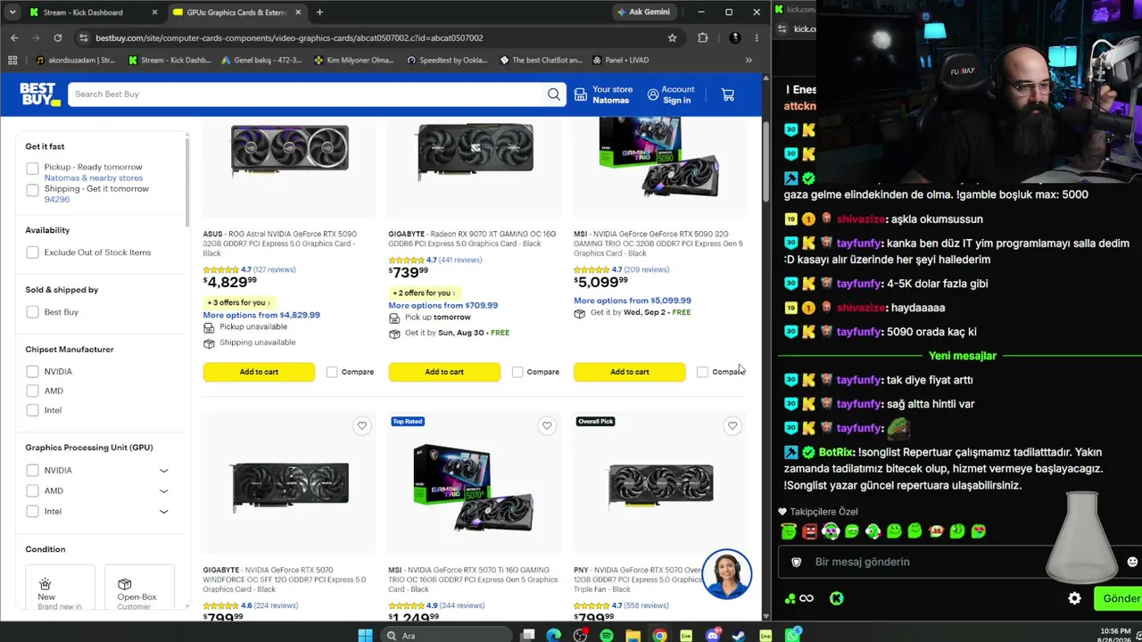Tick Compare for Gigabyte RX 9070 XT

(x=517, y=372)
